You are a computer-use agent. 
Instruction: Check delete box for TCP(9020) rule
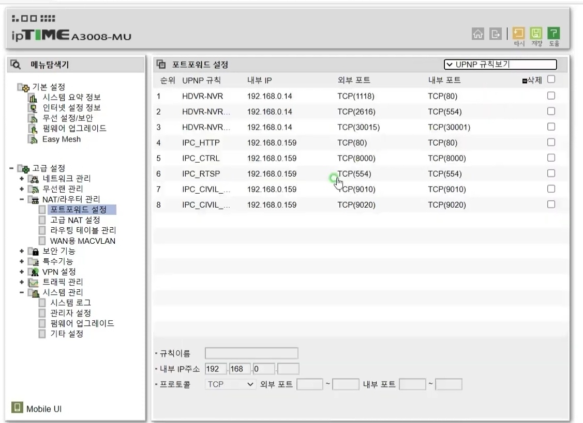coord(551,205)
